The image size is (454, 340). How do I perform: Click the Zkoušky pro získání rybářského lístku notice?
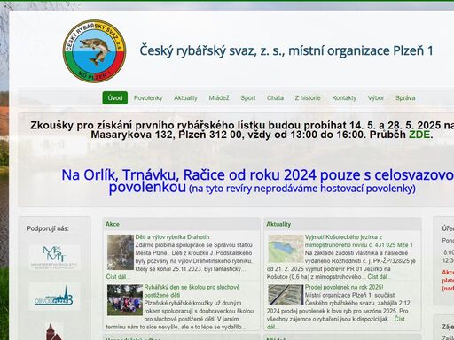tap(242, 130)
